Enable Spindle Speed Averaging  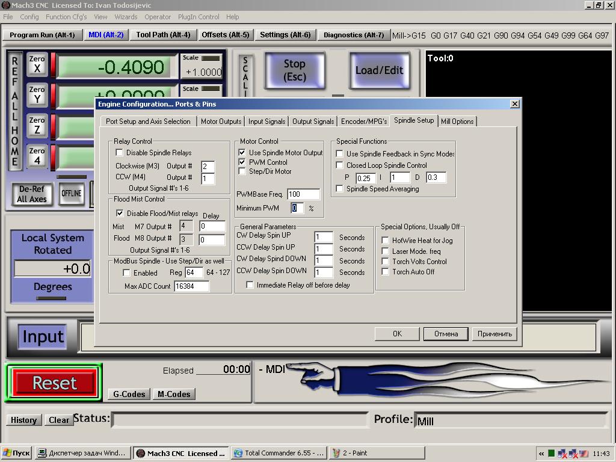pos(339,188)
